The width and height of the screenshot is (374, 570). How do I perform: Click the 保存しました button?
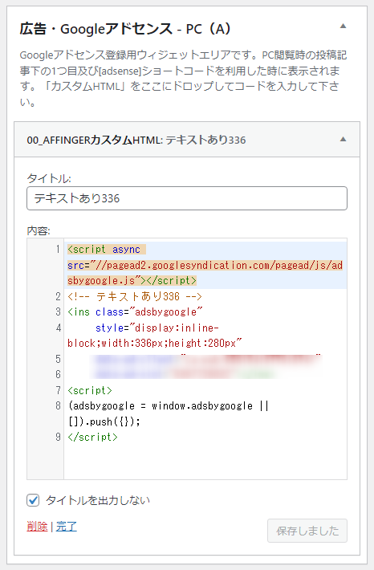pos(307,531)
